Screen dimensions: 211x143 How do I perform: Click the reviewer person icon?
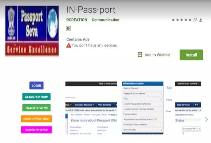[201, 20]
